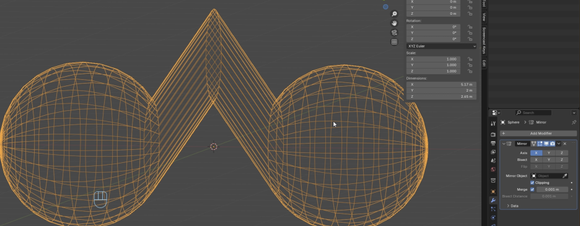Toggle lock on Rotation Y

[x=470, y=33]
